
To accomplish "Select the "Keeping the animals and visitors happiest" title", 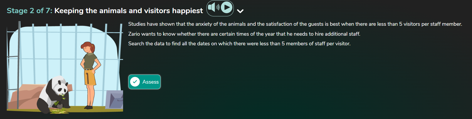I will click(x=128, y=11).
